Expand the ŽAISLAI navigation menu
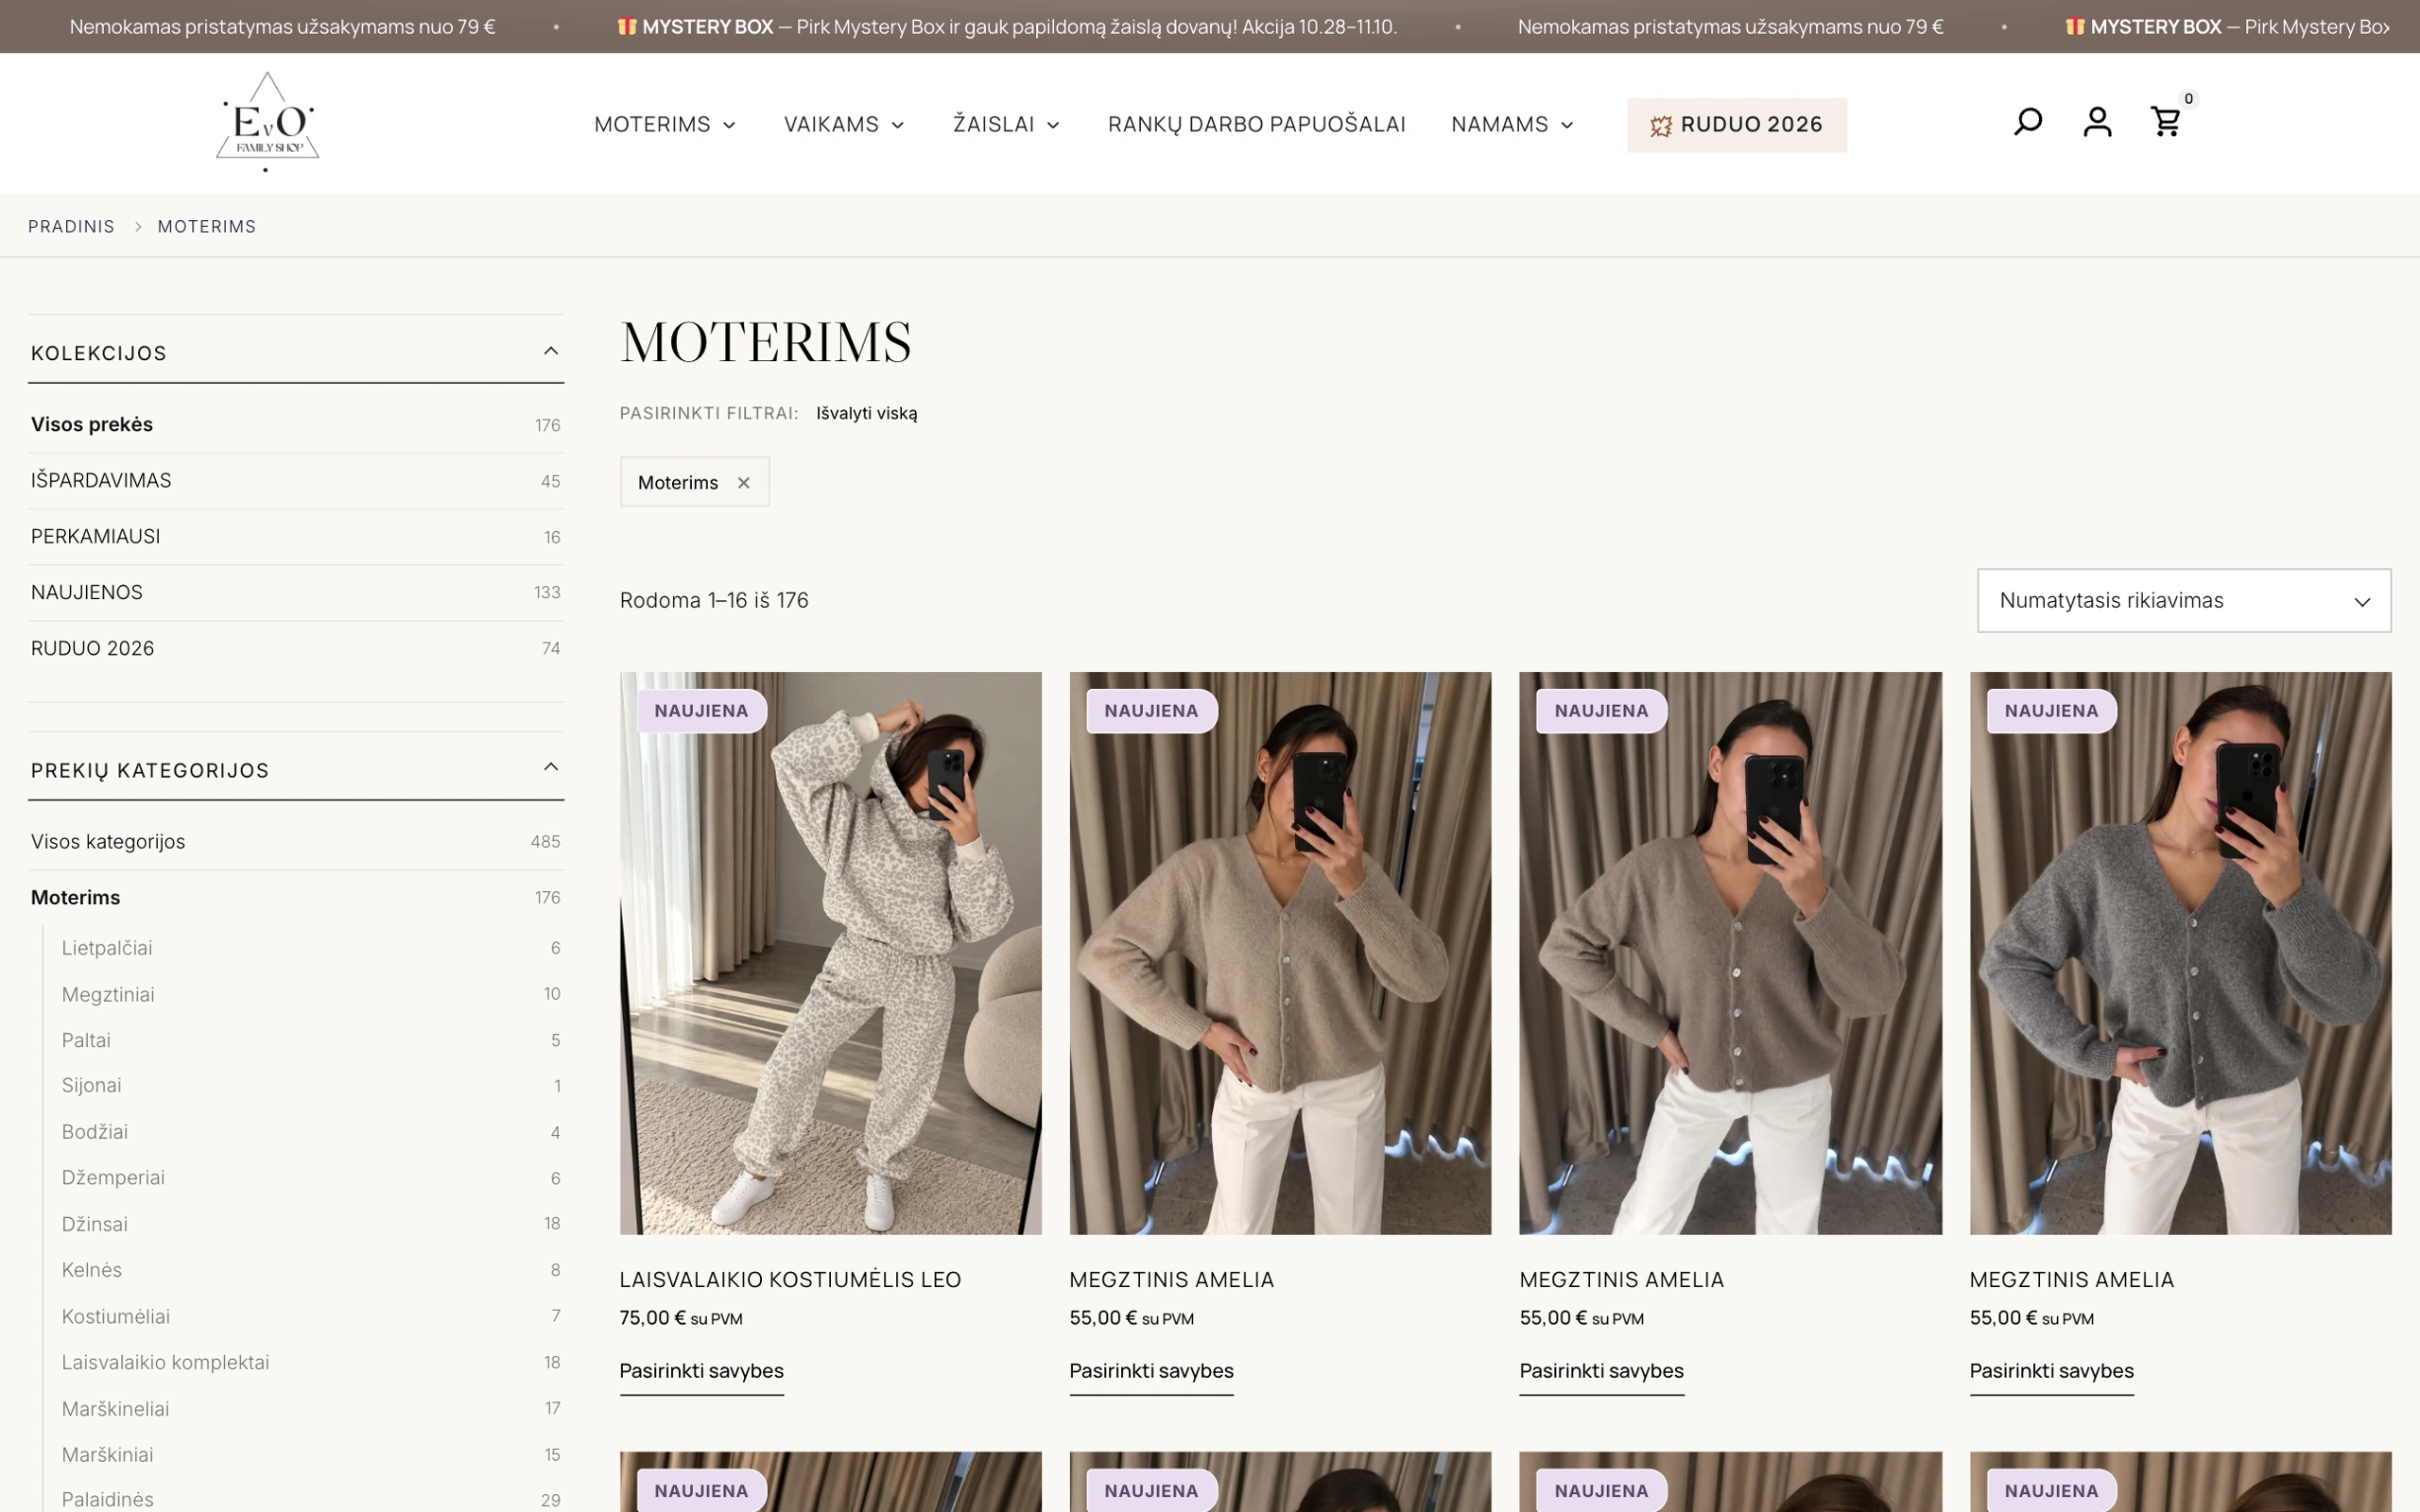The image size is (2420, 1512). click(1006, 125)
